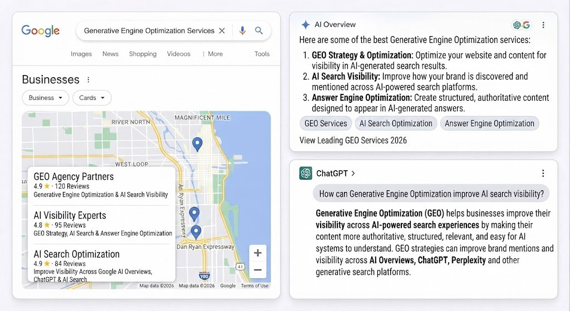Open the News tab

111,54
